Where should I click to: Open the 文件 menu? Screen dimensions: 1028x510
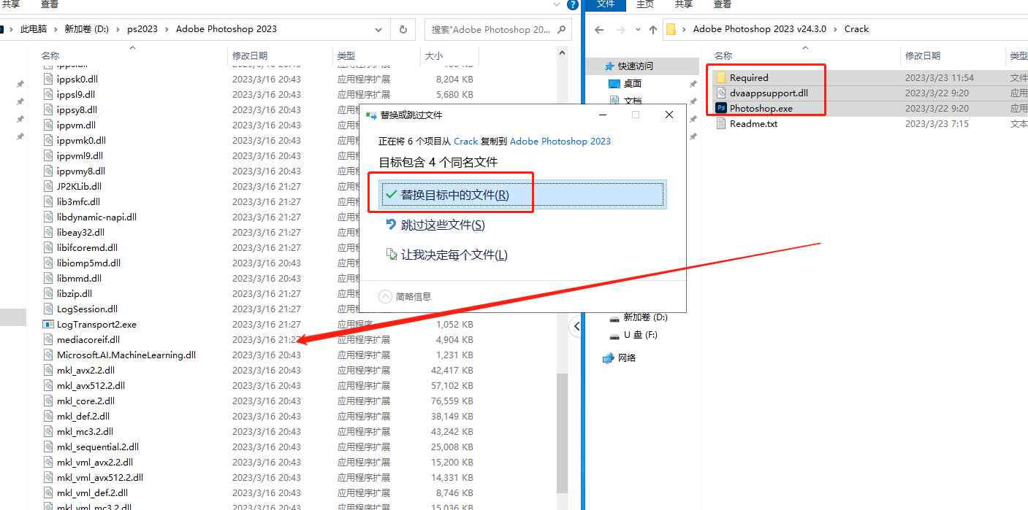(x=605, y=5)
